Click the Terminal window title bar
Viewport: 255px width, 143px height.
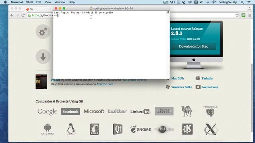[x=111, y=8]
